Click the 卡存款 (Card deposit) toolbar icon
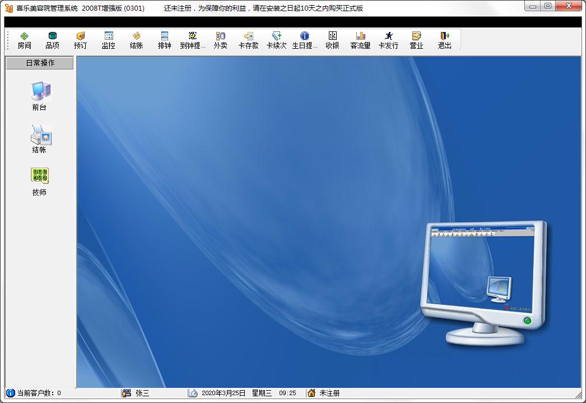The height and width of the screenshot is (403, 586). click(x=248, y=40)
